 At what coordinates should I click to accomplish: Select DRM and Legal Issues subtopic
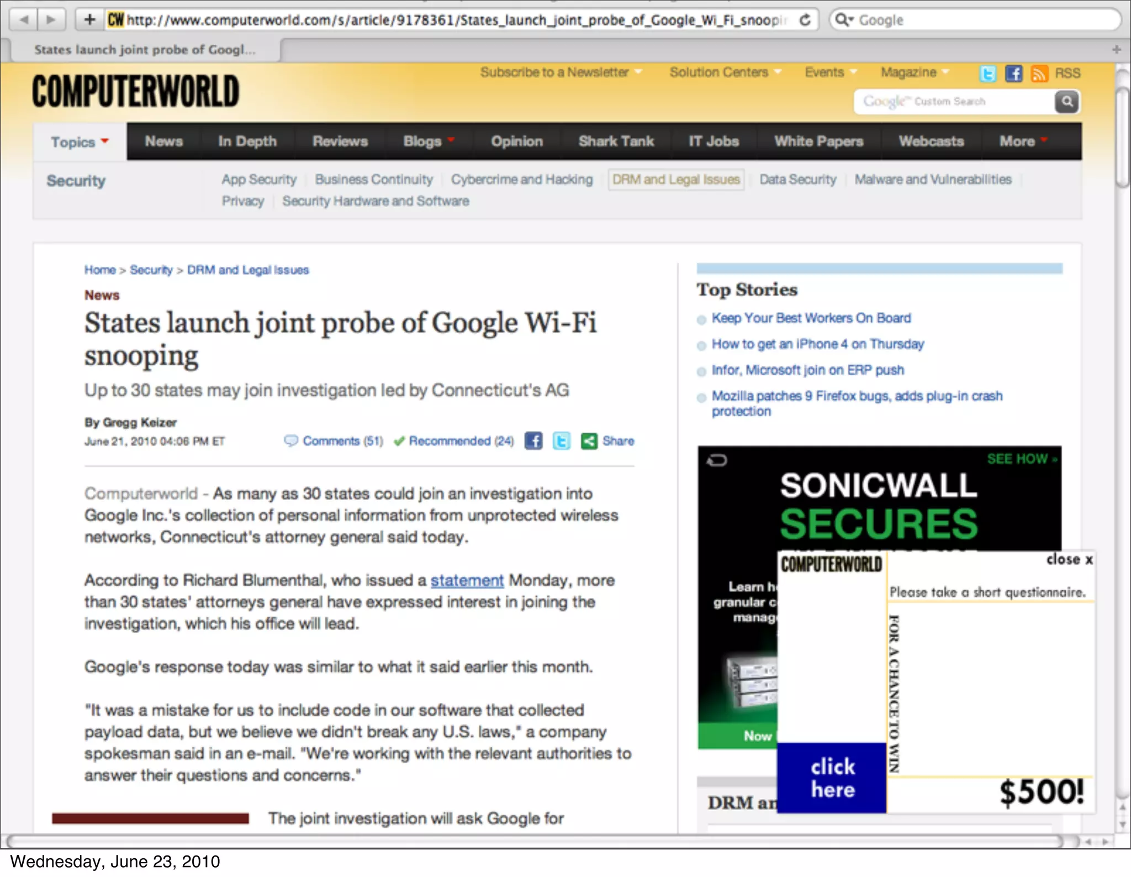[675, 180]
